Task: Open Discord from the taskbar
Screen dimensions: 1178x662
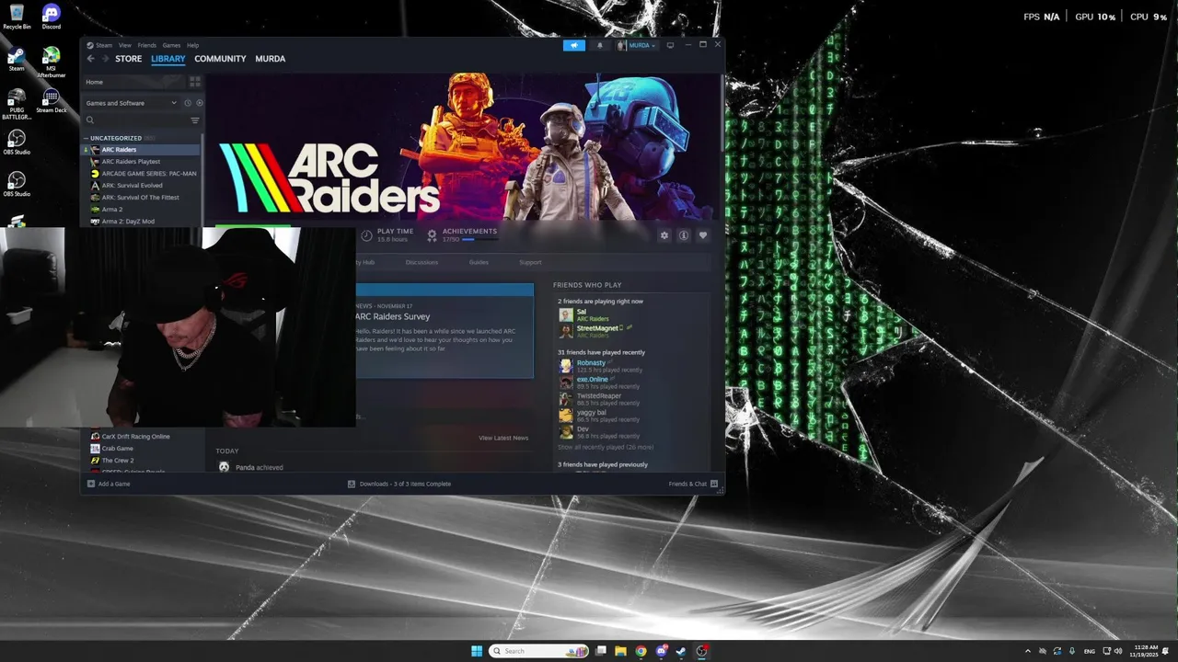Action: click(662, 651)
